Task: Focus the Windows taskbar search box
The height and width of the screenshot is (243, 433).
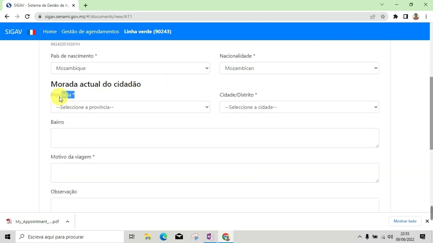Action: (x=70, y=237)
